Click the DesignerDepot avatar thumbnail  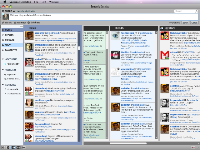[29, 127]
